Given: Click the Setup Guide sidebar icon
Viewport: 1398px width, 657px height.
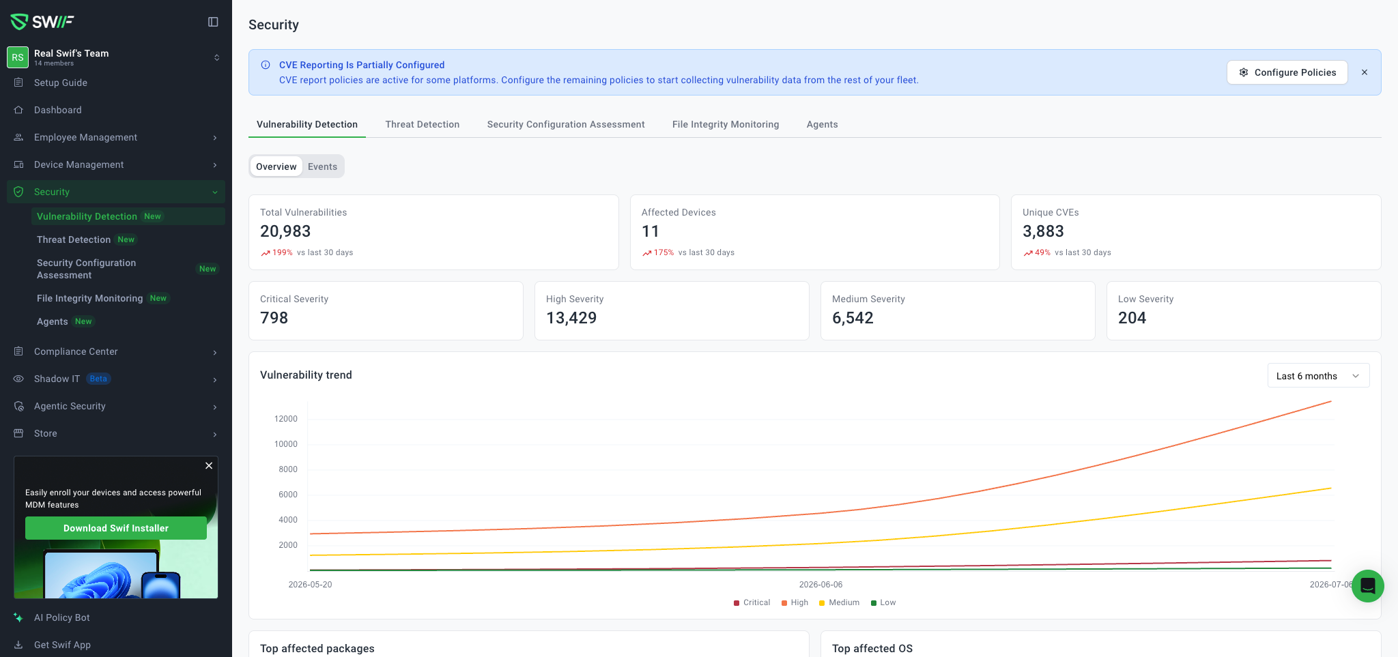Looking at the screenshot, I should (x=18, y=83).
